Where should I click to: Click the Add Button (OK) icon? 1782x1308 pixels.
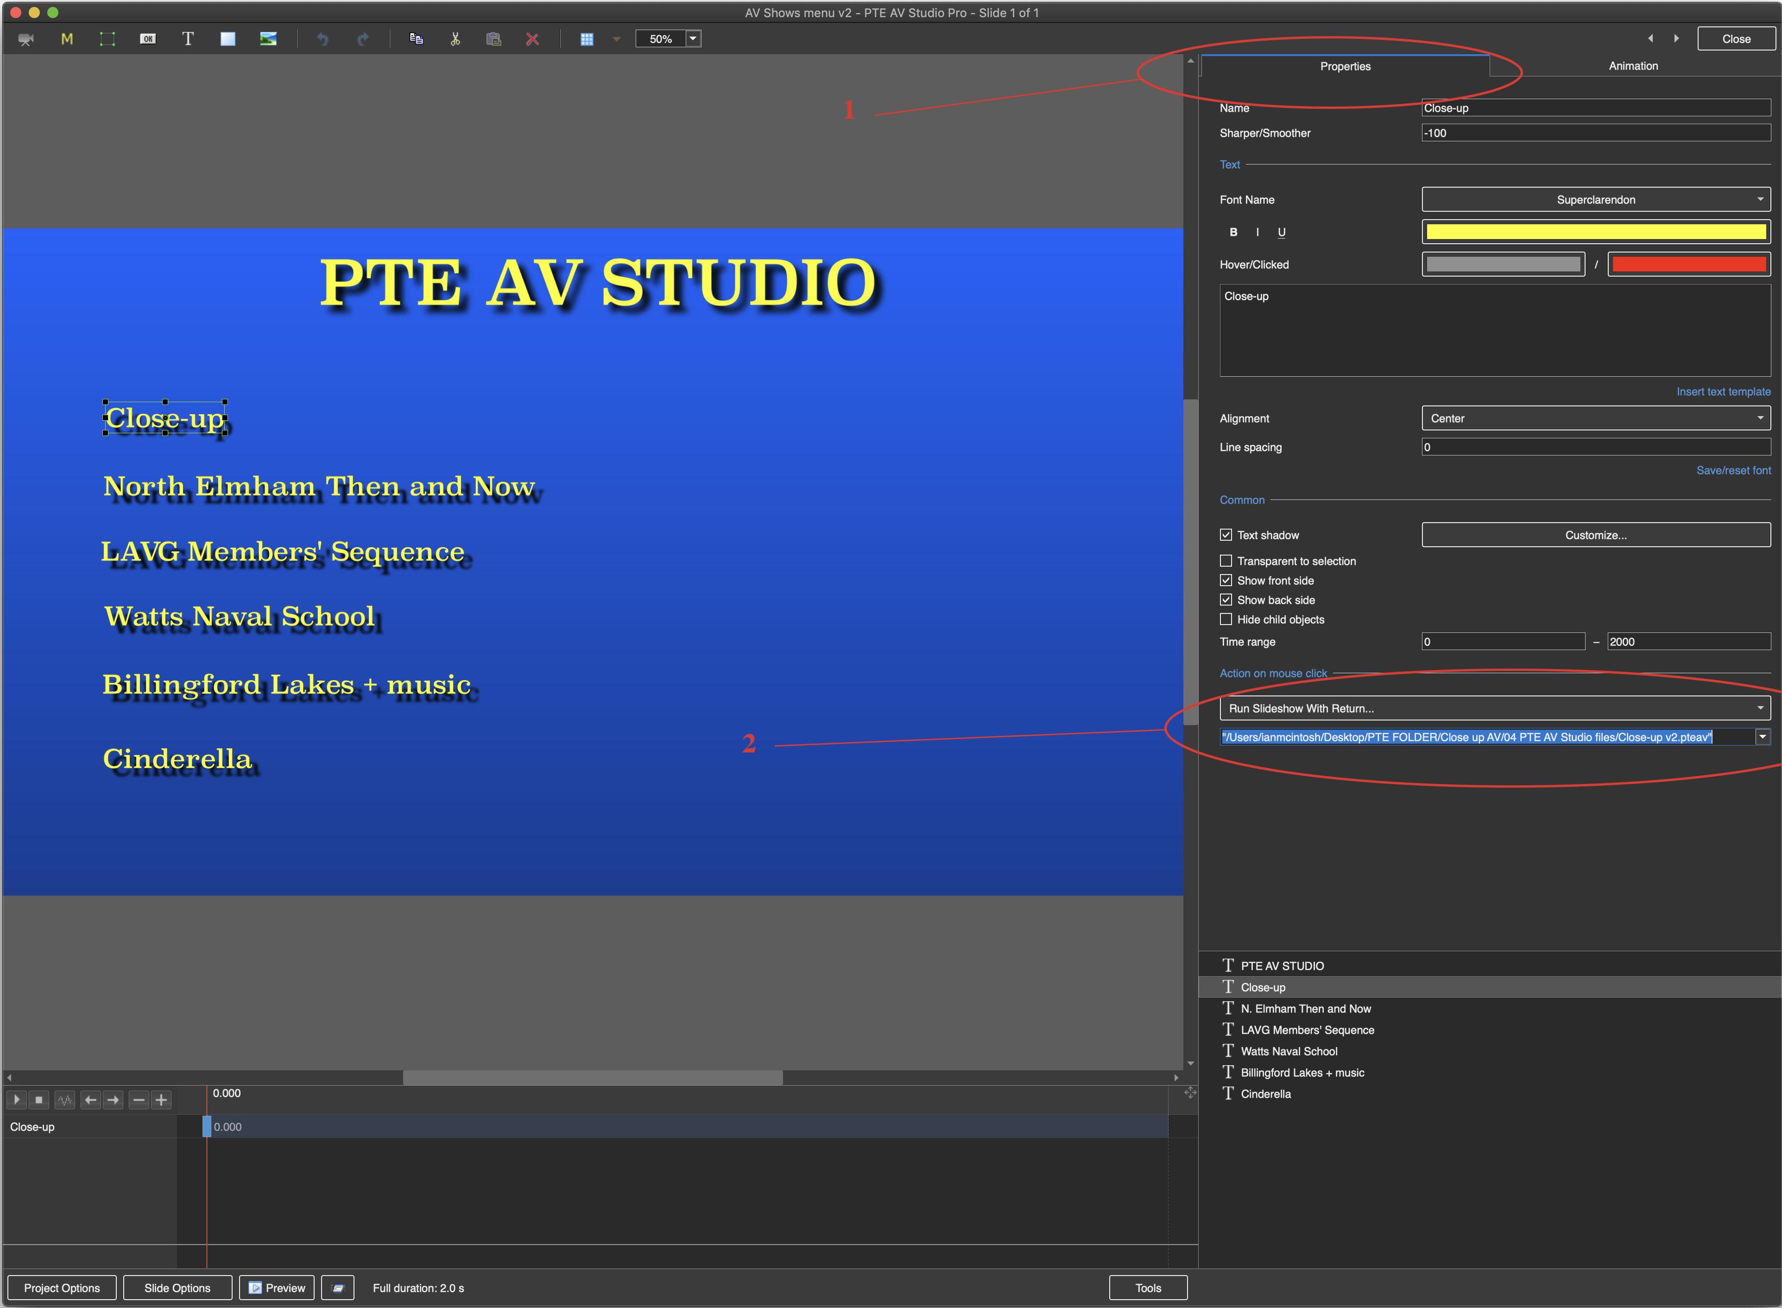tap(147, 39)
